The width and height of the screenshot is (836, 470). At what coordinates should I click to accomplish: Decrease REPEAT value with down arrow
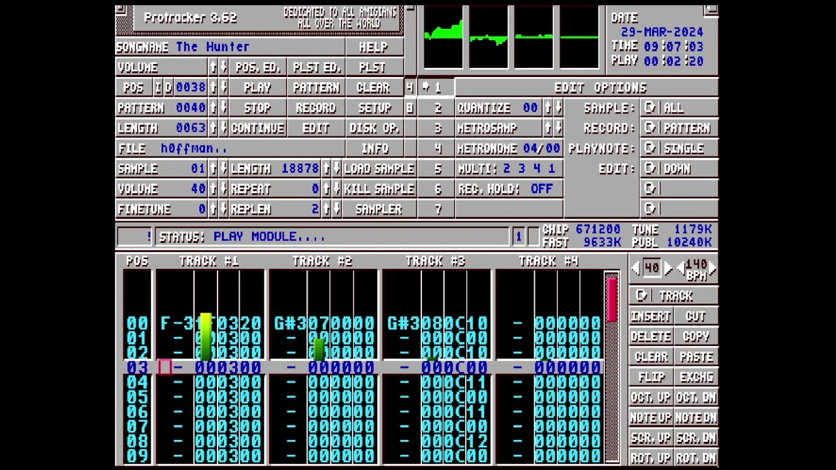337,189
